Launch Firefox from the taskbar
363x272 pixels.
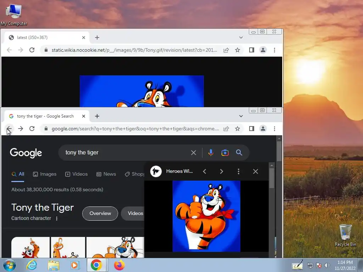click(119, 265)
